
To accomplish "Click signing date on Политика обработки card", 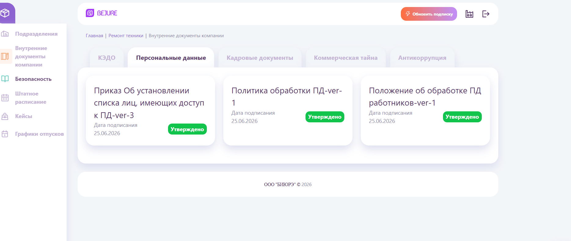I will pos(244,121).
